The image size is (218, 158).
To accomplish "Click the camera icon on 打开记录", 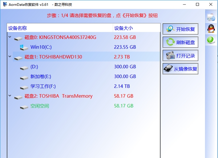I will tap(170, 55).
